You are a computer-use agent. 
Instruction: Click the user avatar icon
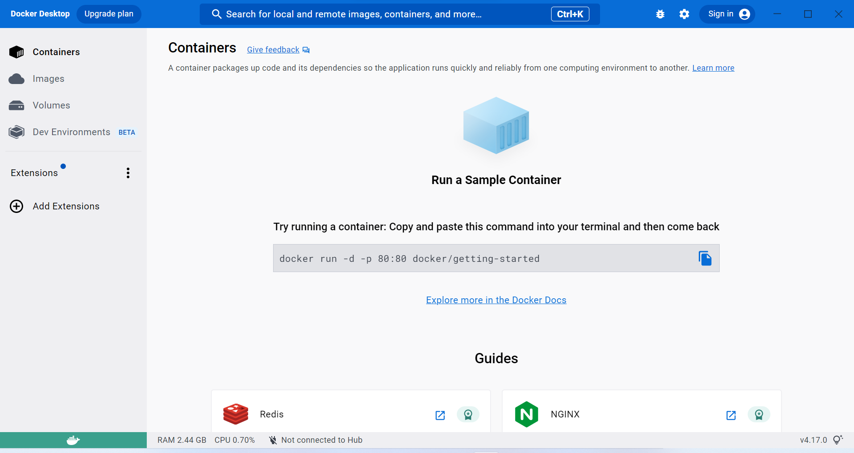745,14
